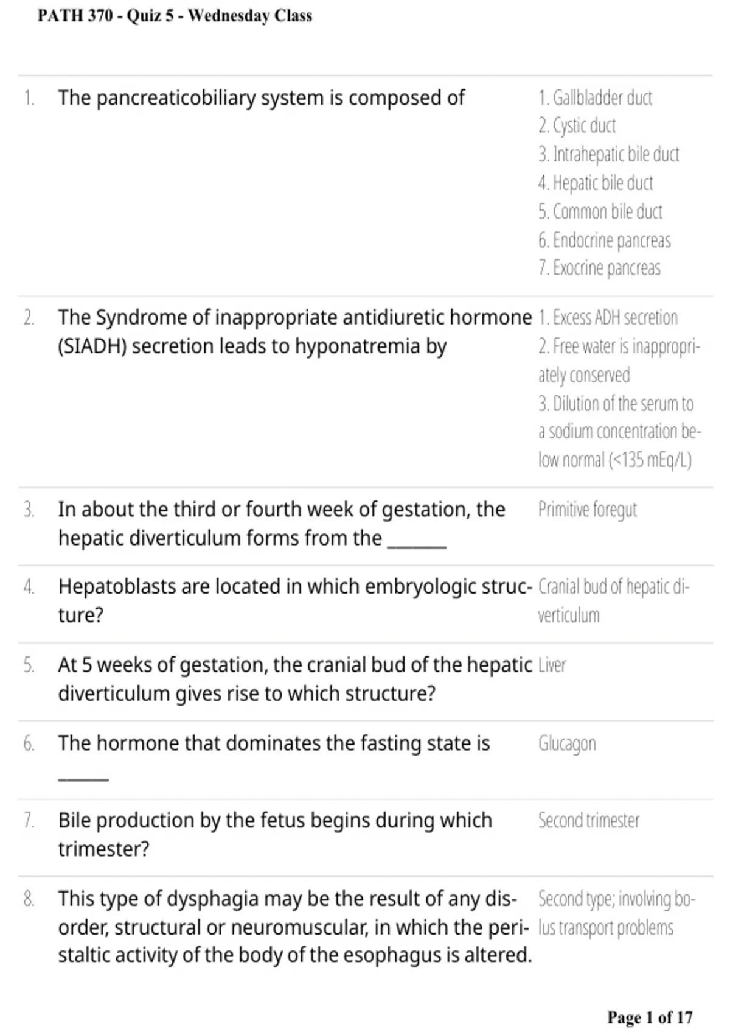This screenshot has height=1035, width=730.
Task: Click the 'Free water is inappropriately conserved' answer
Action: tap(619, 360)
